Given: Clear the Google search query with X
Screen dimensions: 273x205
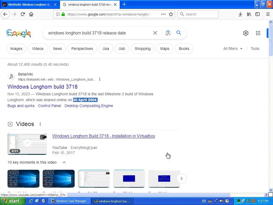Looking at the screenshot, I should [155, 33].
